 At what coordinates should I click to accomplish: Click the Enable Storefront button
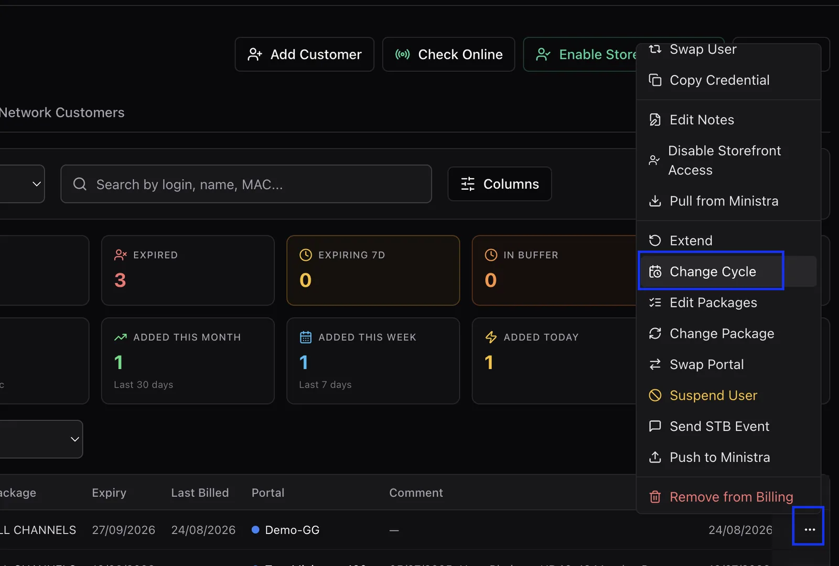coord(580,55)
